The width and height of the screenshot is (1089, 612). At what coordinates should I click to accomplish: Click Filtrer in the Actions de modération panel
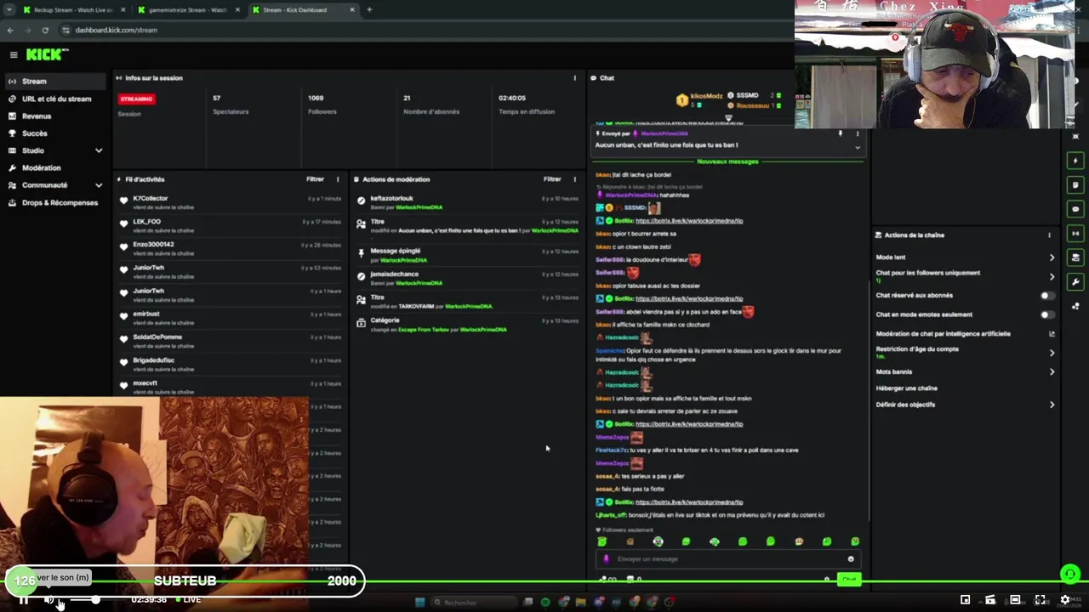pos(552,179)
